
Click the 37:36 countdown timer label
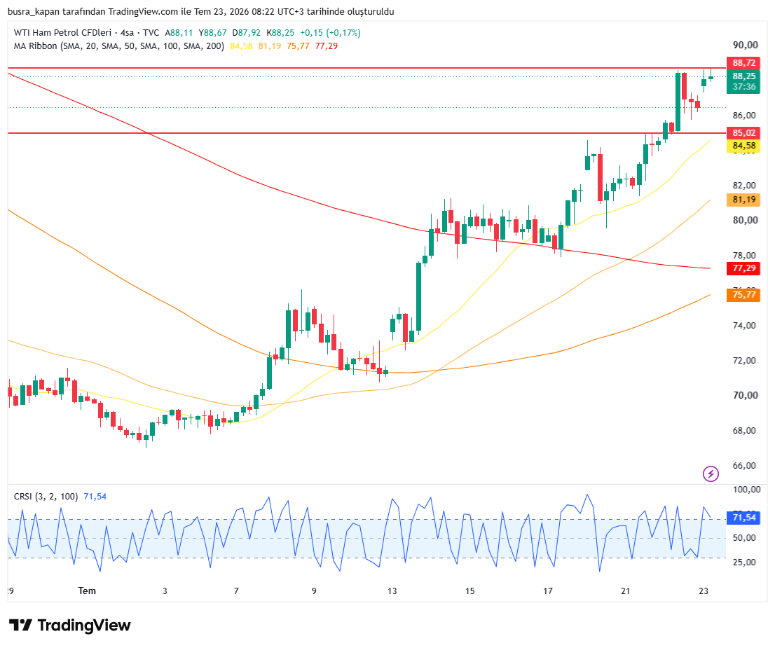tap(743, 87)
